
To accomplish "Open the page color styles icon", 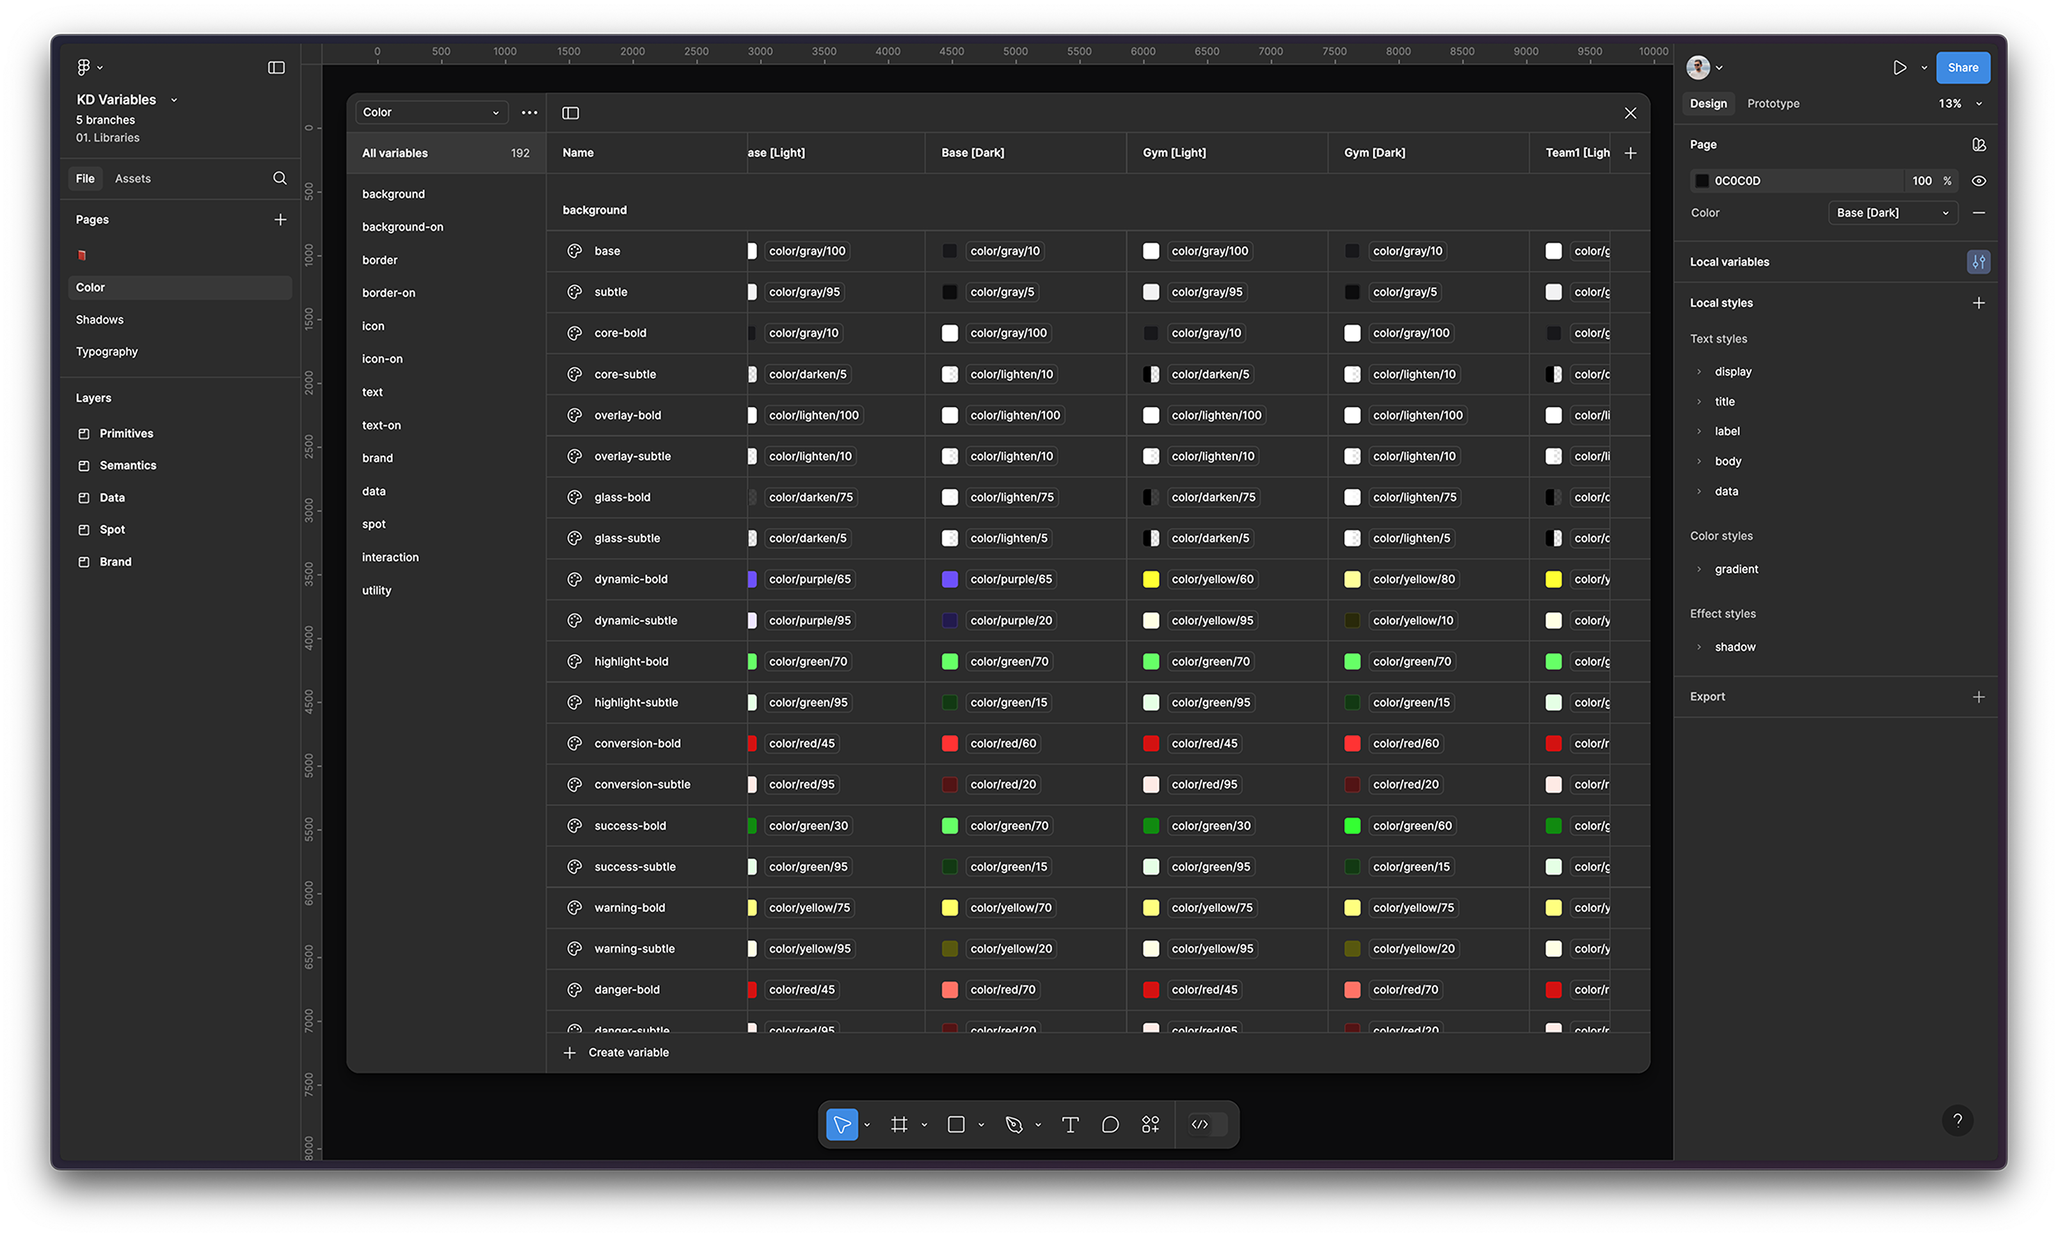I will [x=1979, y=145].
